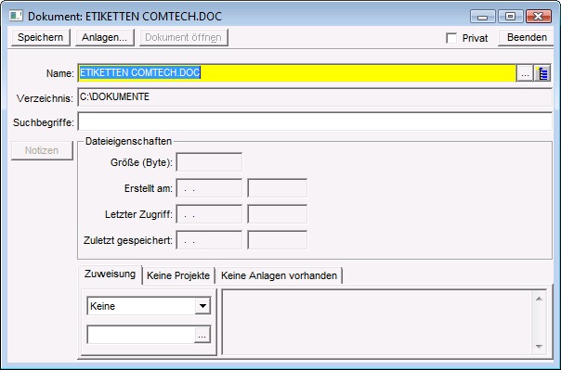Switch to Keine Projekte tab
Image resolution: width=561 pixels, height=370 pixels.
[x=178, y=275]
